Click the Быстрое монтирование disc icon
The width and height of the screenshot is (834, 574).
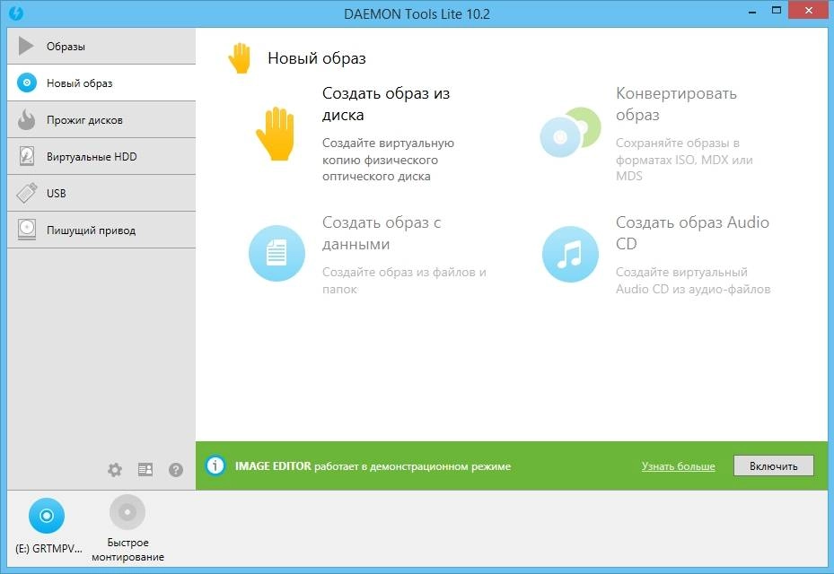[127, 512]
